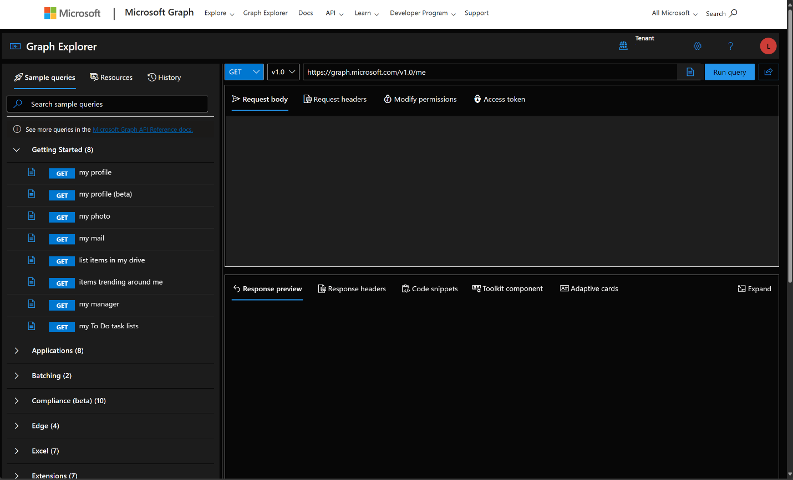This screenshot has height=480, width=793.
Task: Open the v1.0 API version dropdown
Action: click(x=283, y=72)
